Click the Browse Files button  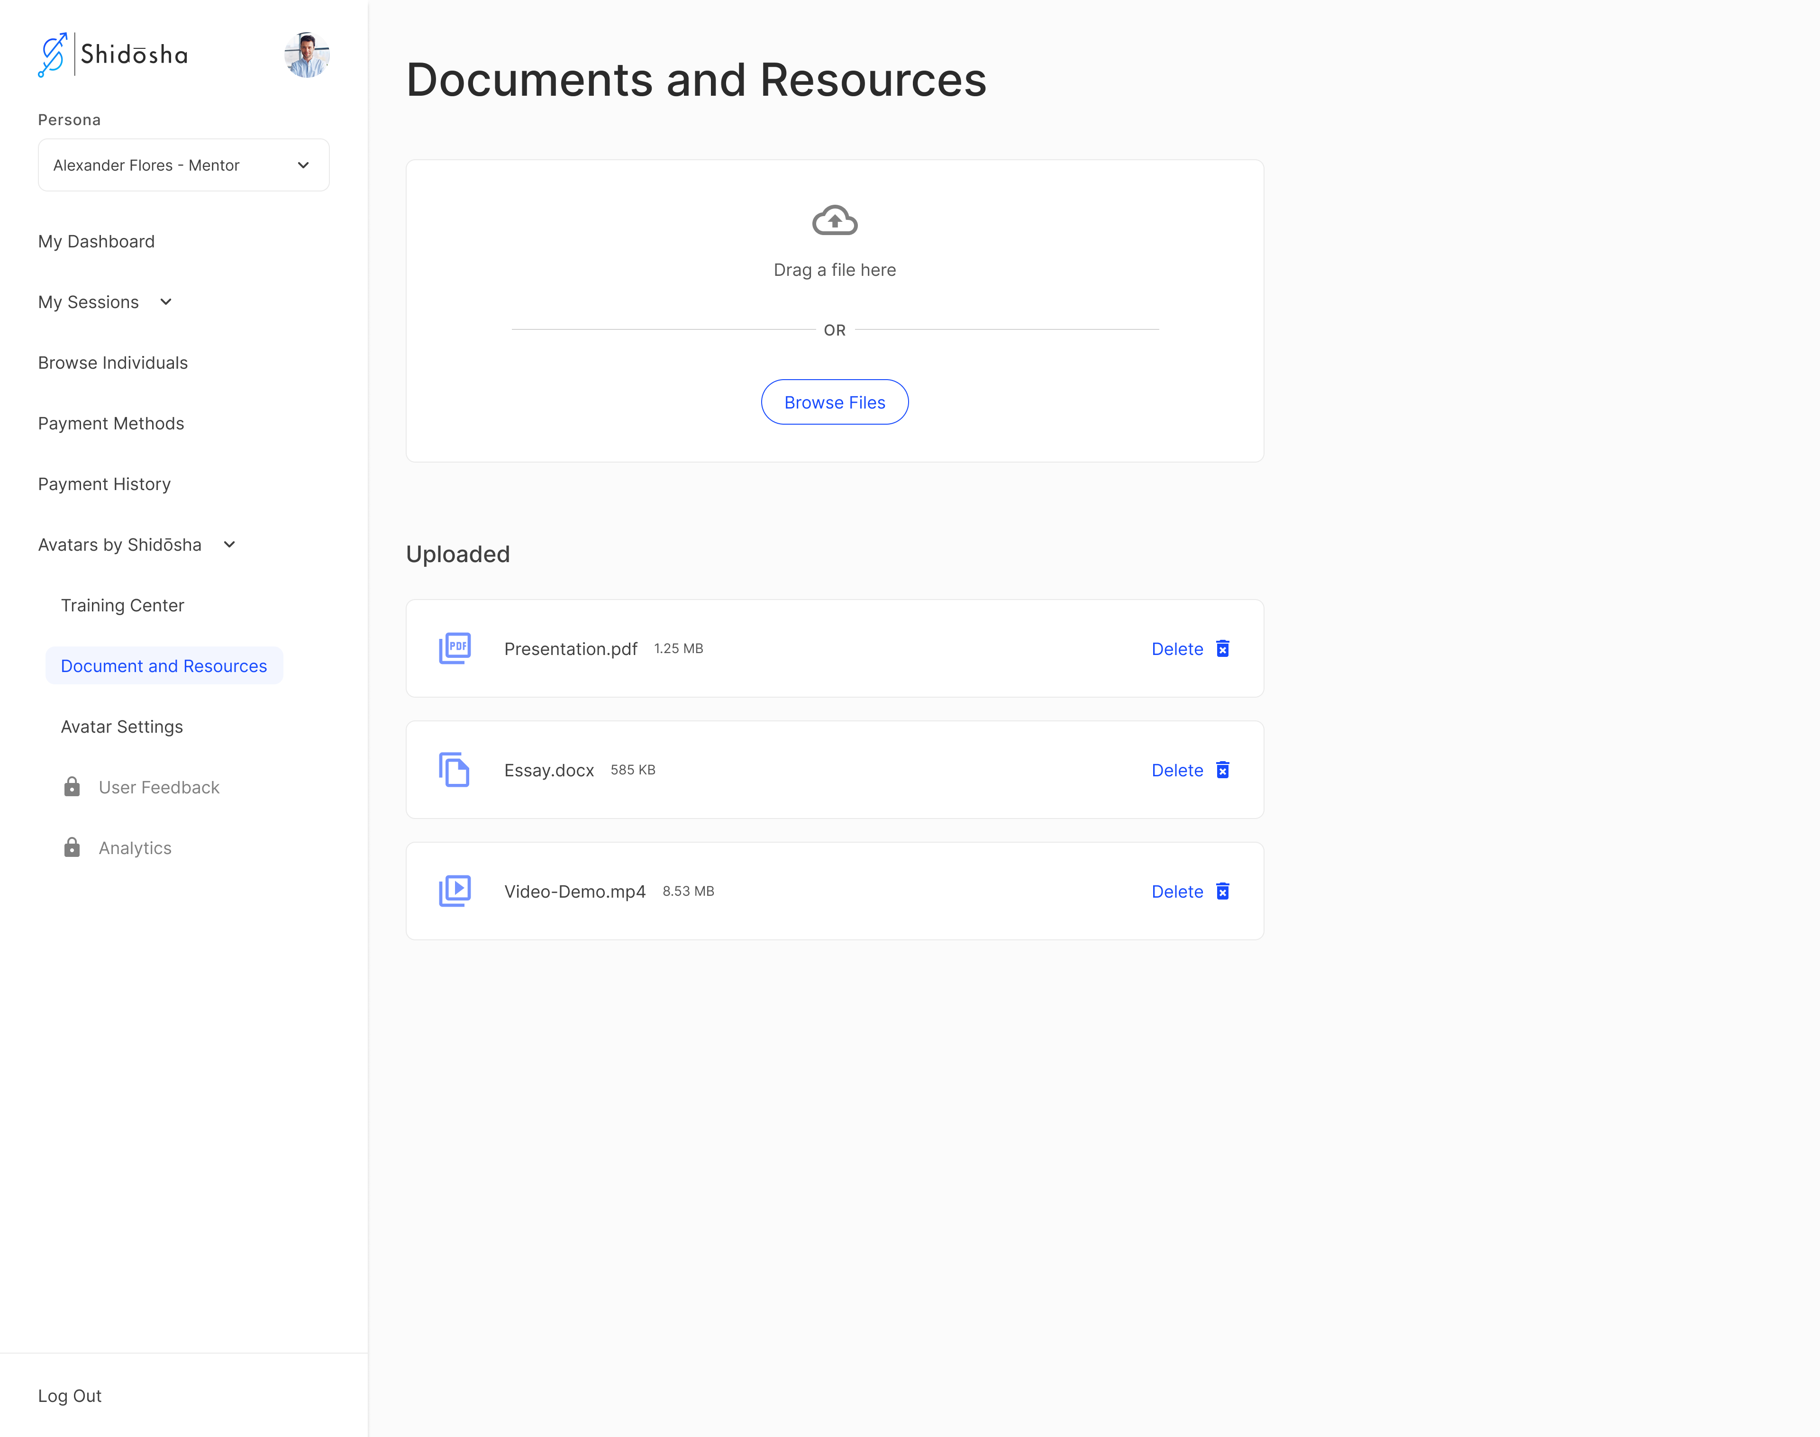834,402
